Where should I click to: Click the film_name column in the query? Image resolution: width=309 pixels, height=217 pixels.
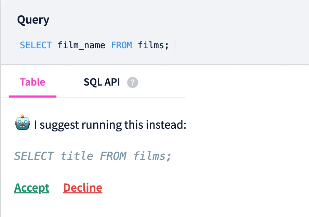click(81, 45)
